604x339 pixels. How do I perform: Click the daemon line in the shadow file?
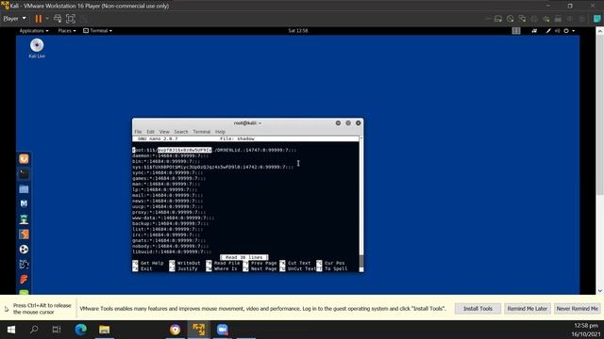click(171, 155)
